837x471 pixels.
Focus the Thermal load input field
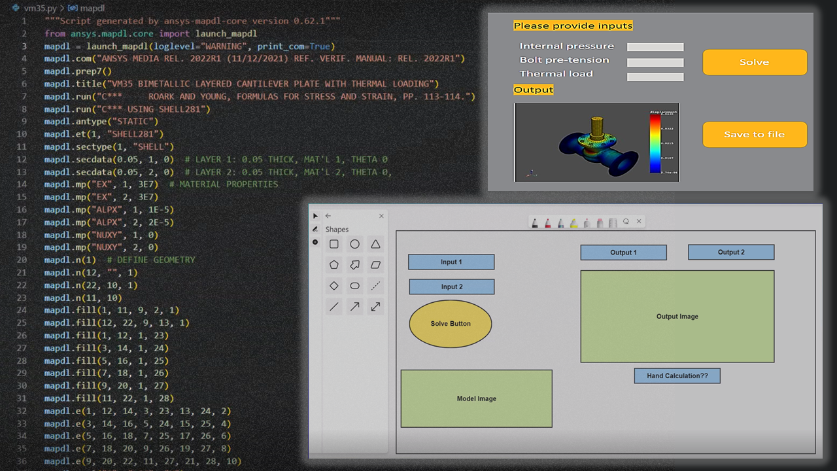click(x=655, y=77)
